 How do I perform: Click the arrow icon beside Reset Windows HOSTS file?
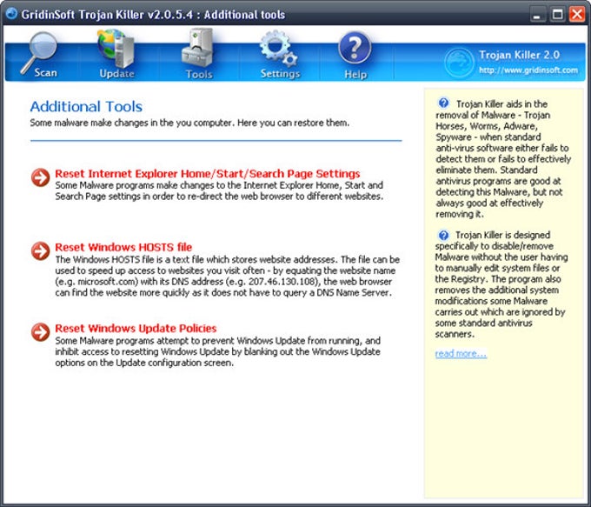pos(40,250)
